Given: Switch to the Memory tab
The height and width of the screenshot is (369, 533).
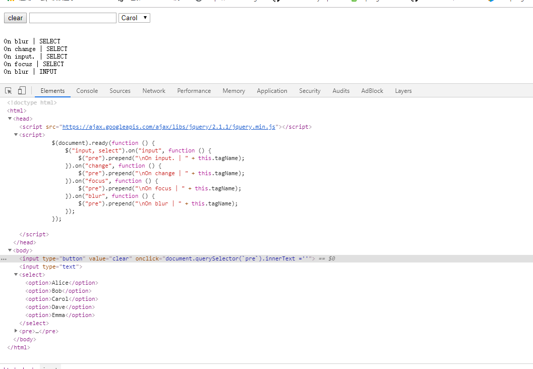Looking at the screenshot, I should (234, 91).
